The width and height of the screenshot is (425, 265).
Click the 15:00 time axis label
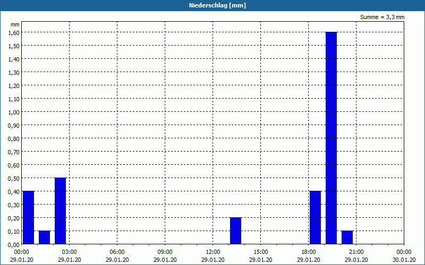[x=260, y=252]
